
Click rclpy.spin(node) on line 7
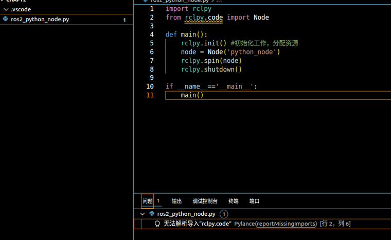pos(211,61)
